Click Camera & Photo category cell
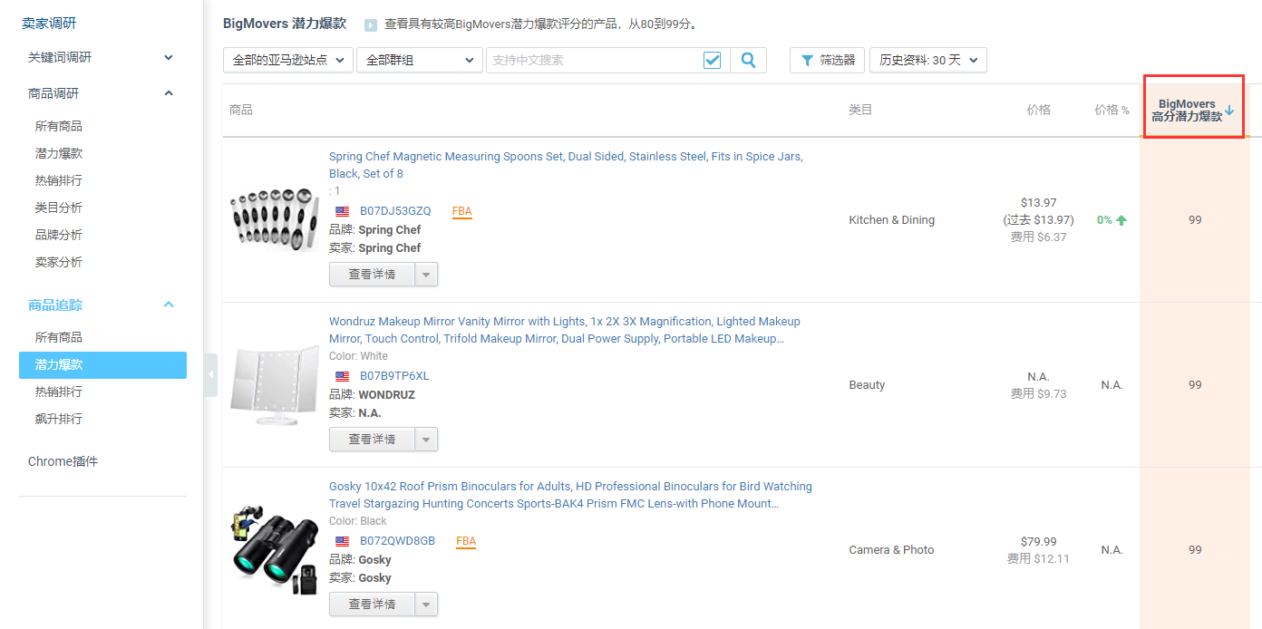Screen dimensions: 1262x629 pos(891,550)
